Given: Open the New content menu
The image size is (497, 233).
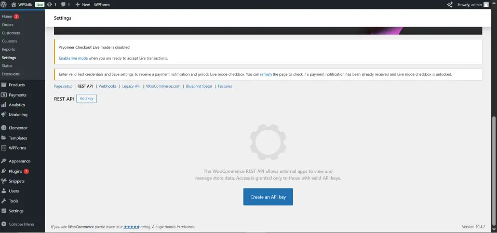Looking at the screenshot, I should point(83,5).
